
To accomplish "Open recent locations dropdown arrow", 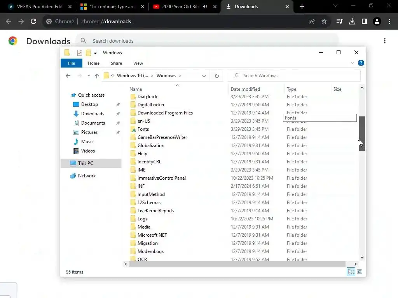I will [x=89, y=76].
